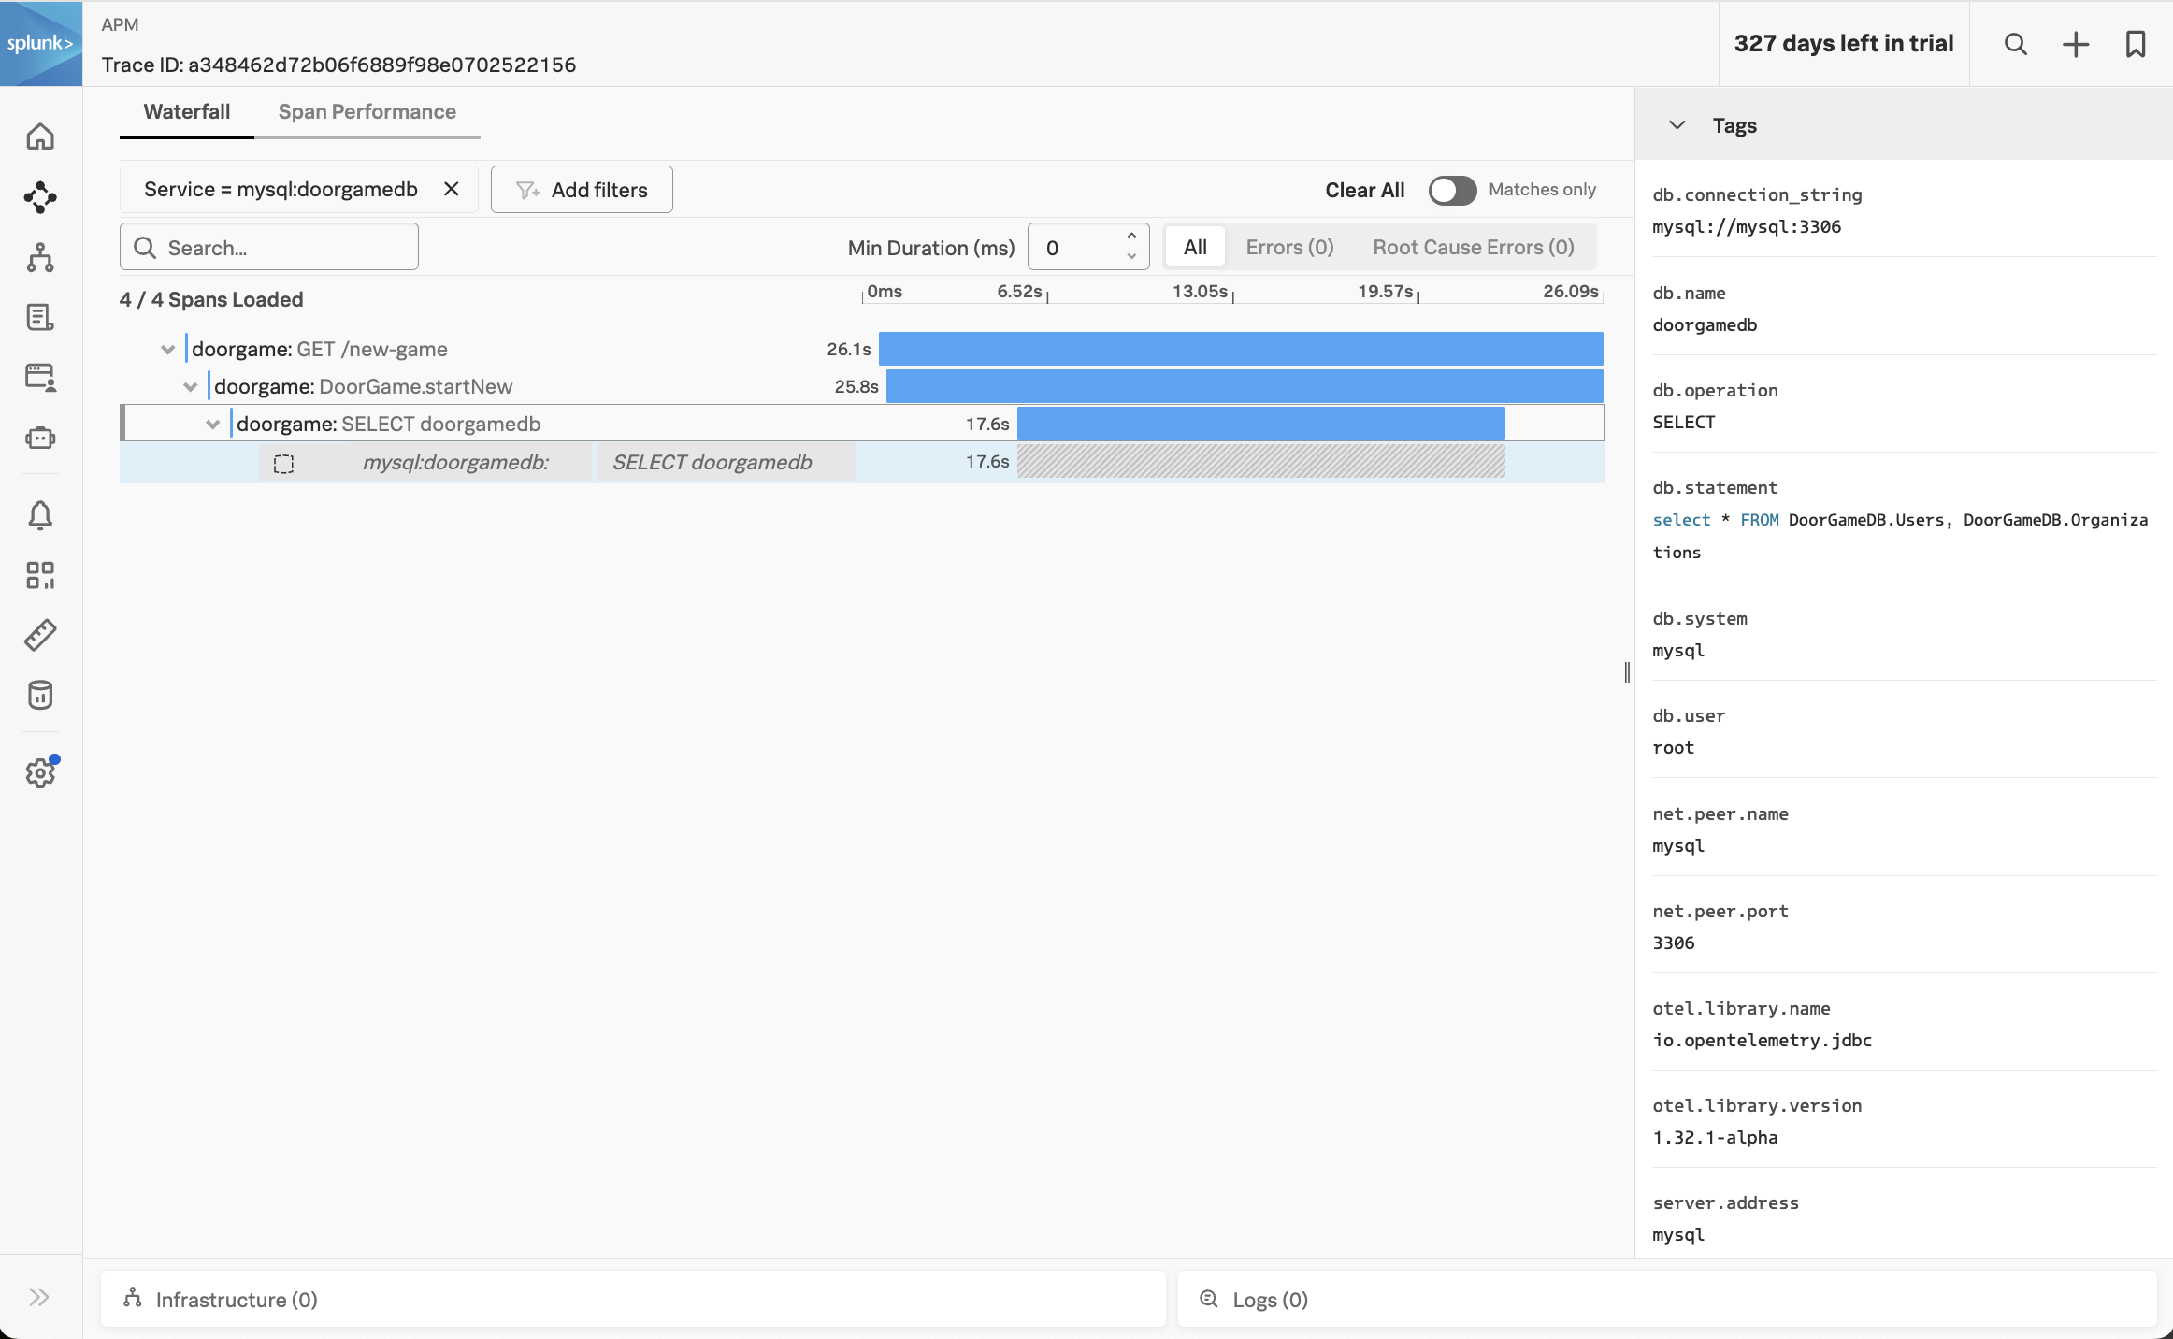This screenshot has width=2173, height=1339.
Task: Click Add filters button
Action: (582, 190)
